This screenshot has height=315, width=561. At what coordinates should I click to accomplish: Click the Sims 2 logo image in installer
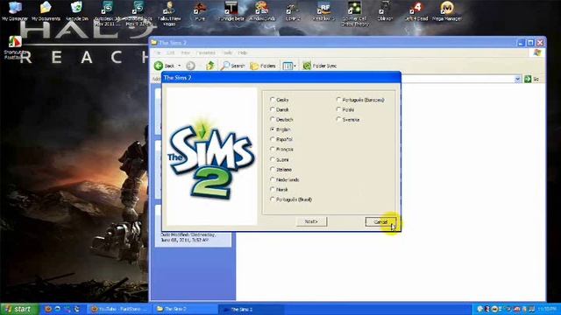pos(211,157)
